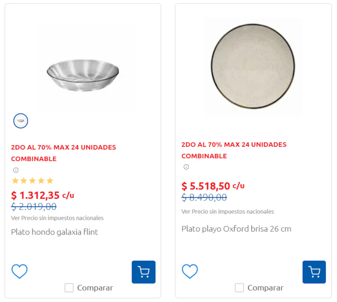Screen dimensions: 337x302
Task: Enable Comparar for Plato hondo galaxia flint
Action: [x=69, y=288]
